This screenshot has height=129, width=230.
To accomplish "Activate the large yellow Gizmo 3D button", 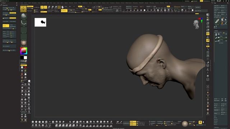I will click(x=23, y=9).
